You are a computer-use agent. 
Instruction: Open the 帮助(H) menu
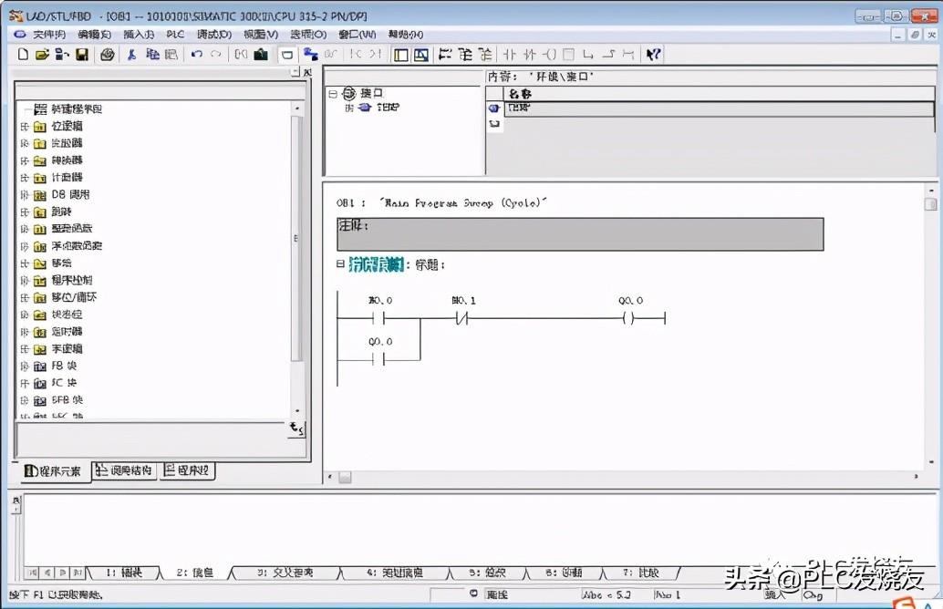405,35
